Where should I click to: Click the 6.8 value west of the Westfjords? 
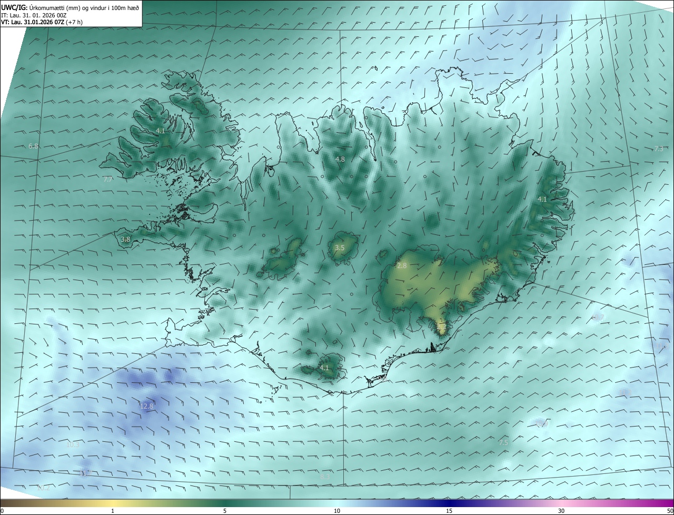click(x=33, y=146)
